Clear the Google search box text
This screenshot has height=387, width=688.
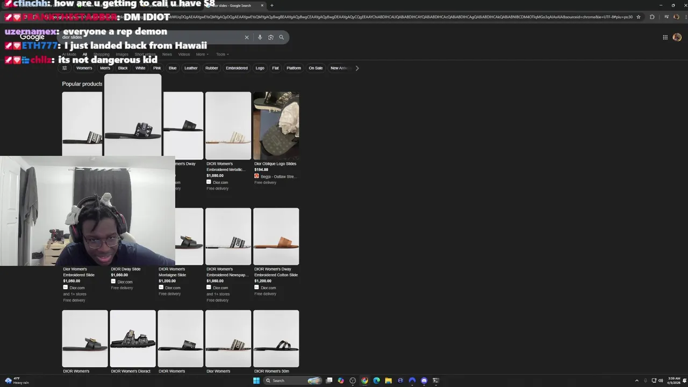coord(247,38)
